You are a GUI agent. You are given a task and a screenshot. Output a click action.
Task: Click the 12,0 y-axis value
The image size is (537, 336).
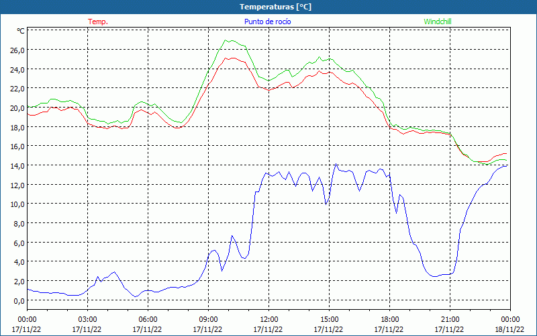pyautogui.click(x=17, y=185)
